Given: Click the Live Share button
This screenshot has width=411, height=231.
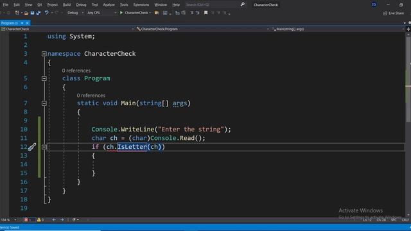Looking at the screenshot, I should pos(394,13).
